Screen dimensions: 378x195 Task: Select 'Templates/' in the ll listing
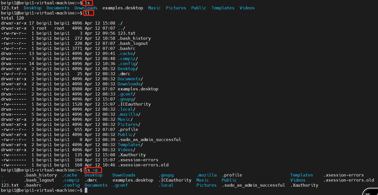click(x=130, y=145)
